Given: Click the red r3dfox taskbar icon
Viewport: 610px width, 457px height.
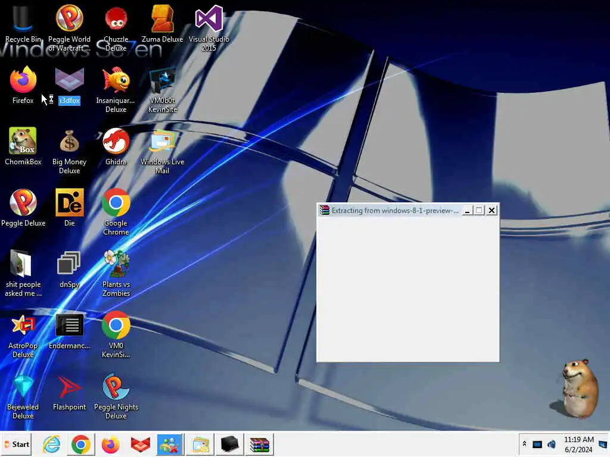Looking at the screenshot, I should (141, 444).
